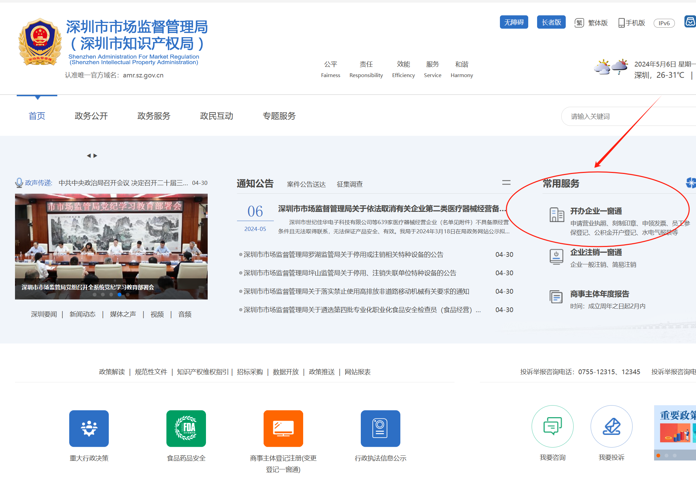Toggle 无障碍 accessibility mode
Viewport: 696px width, 483px height.
[514, 22]
